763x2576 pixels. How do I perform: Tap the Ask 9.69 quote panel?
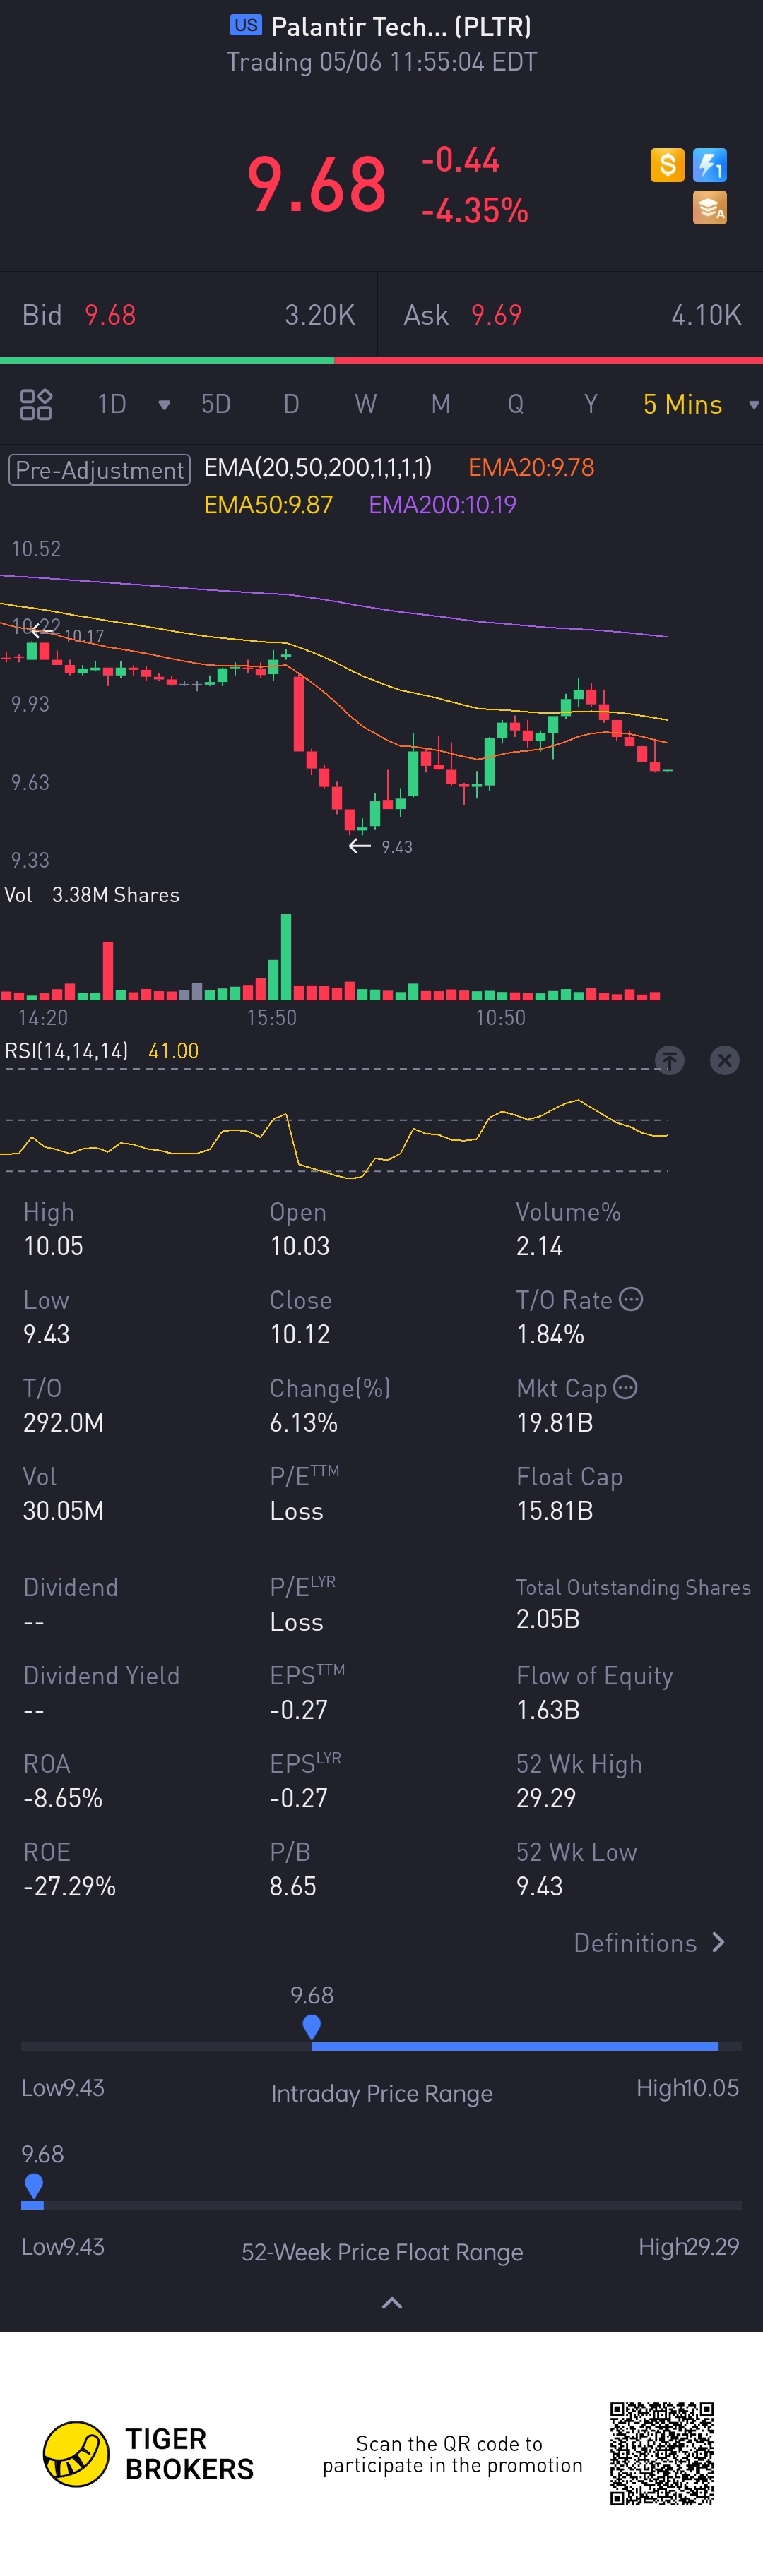point(571,315)
